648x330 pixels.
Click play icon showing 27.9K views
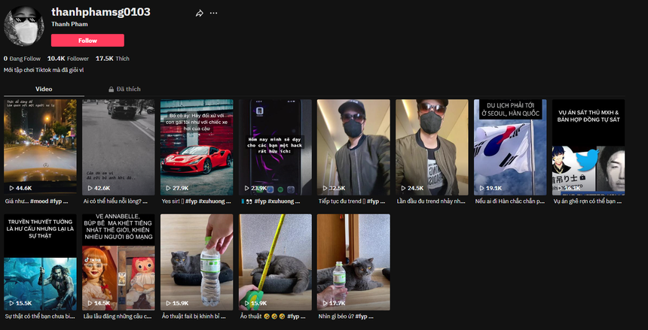click(167, 188)
